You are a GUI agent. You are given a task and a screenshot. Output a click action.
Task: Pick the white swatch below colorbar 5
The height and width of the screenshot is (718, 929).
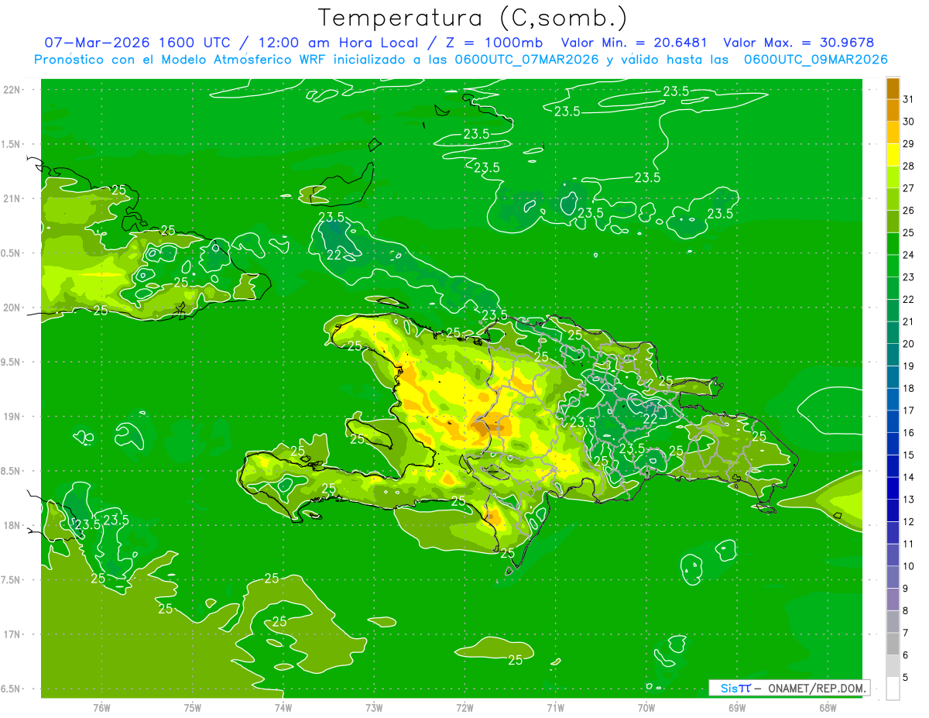point(893,689)
